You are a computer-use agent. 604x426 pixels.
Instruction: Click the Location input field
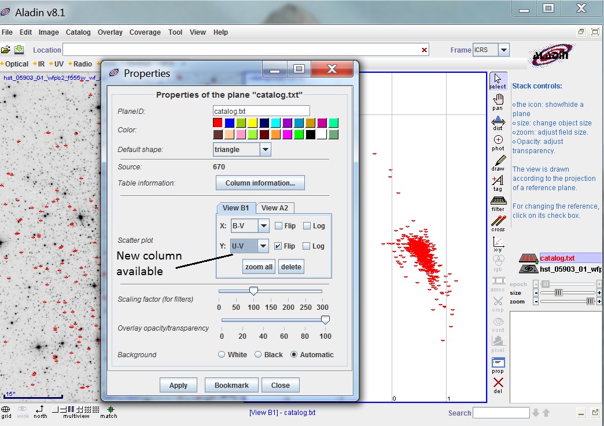pos(246,50)
